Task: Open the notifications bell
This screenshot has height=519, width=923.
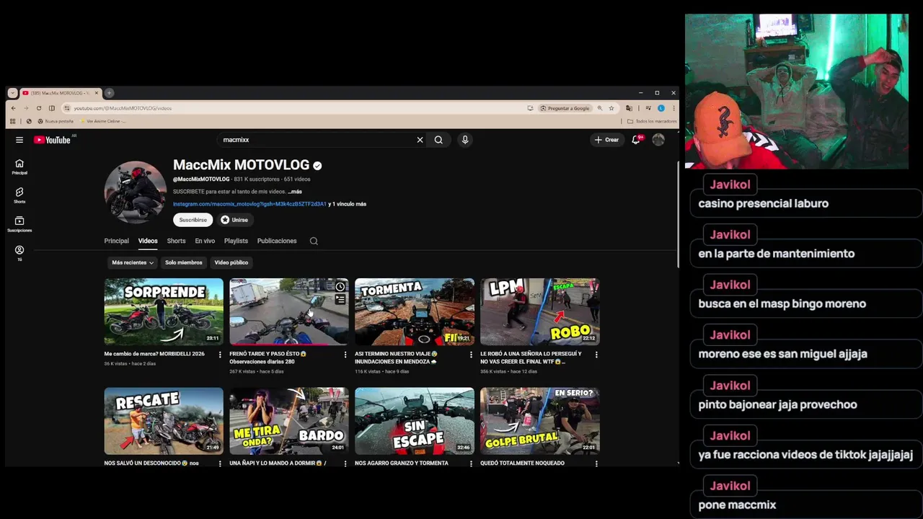Action: 636,140
